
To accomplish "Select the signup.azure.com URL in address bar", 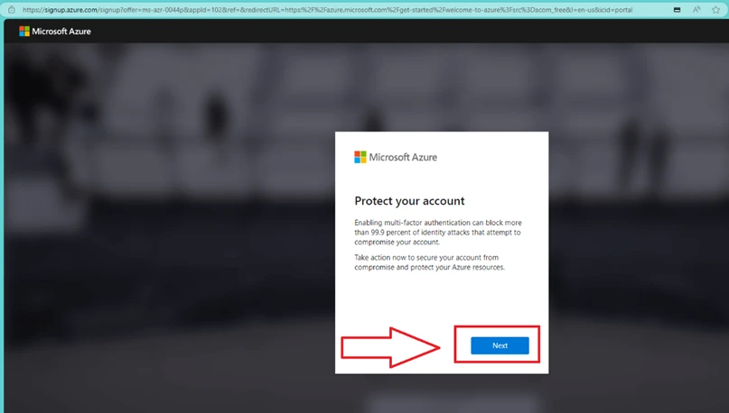I will pos(327,9).
